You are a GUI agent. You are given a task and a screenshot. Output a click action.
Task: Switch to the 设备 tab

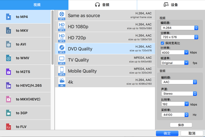[171, 5]
